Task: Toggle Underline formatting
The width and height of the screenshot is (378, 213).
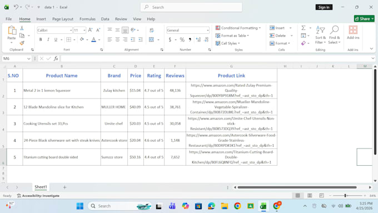Action: pos(56,39)
